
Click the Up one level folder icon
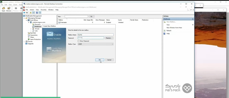[31, 13]
